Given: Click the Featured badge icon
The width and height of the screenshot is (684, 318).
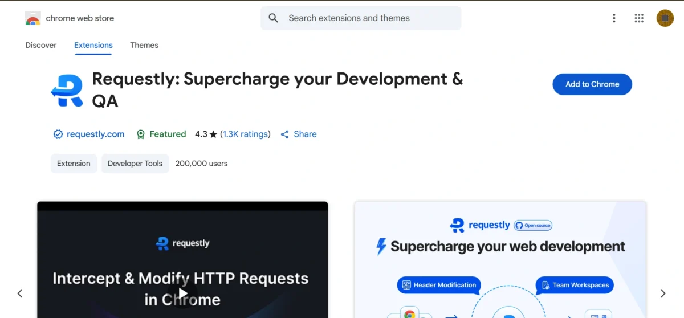Looking at the screenshot, I should click(x=141, y=134).
